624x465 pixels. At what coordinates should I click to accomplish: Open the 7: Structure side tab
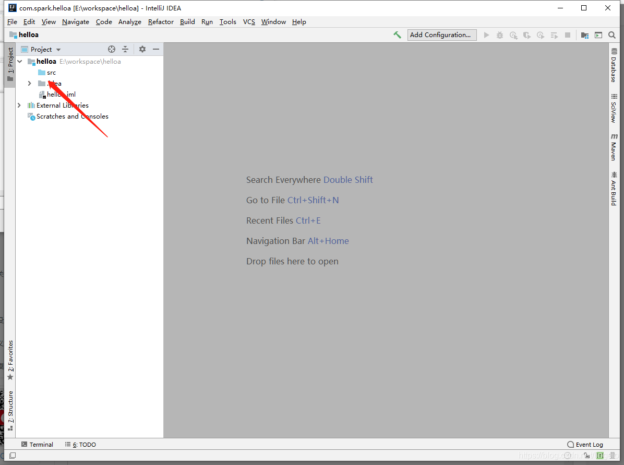pos(10,411)
